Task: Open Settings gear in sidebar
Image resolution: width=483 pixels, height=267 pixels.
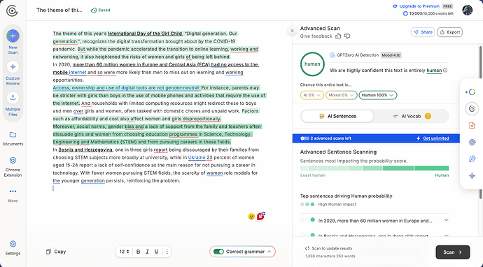Action: point(13,244)
